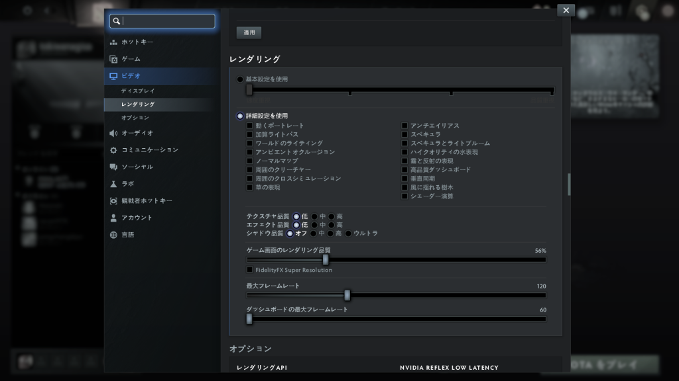Click the Social (ソーシャル) chat icon

[113, 167]
